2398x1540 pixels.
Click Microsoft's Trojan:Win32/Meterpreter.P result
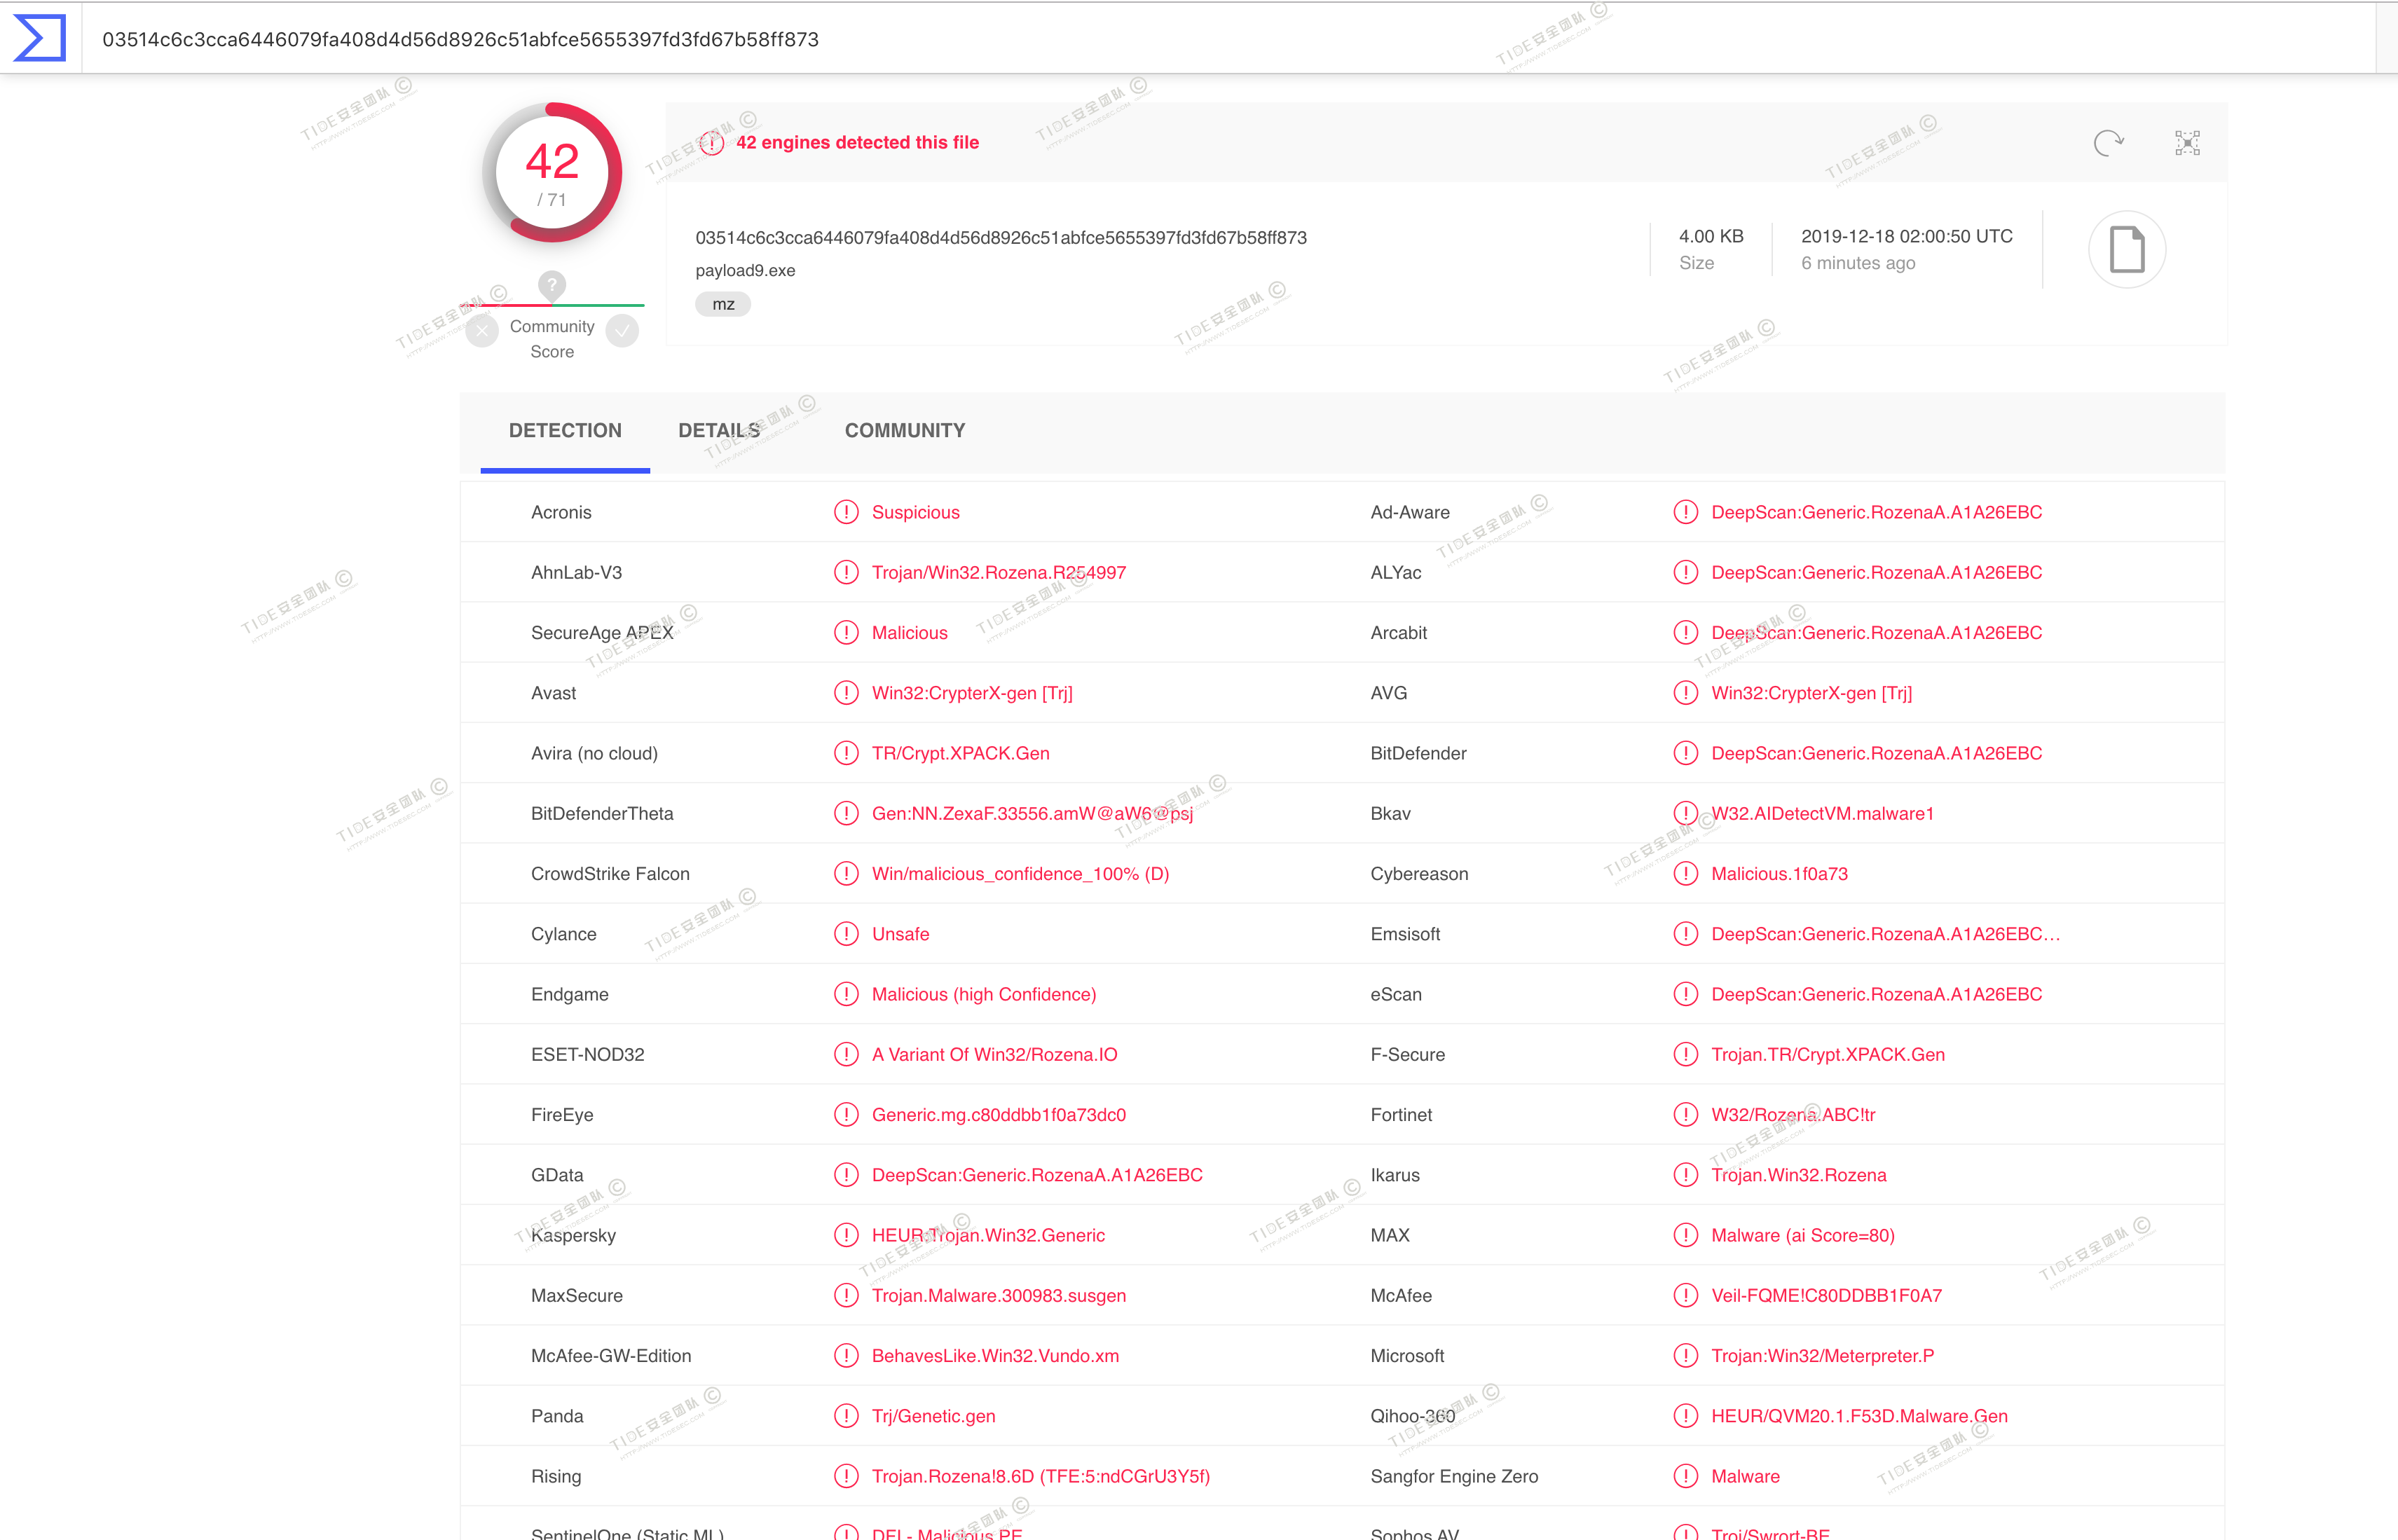click(1822, 1356)
